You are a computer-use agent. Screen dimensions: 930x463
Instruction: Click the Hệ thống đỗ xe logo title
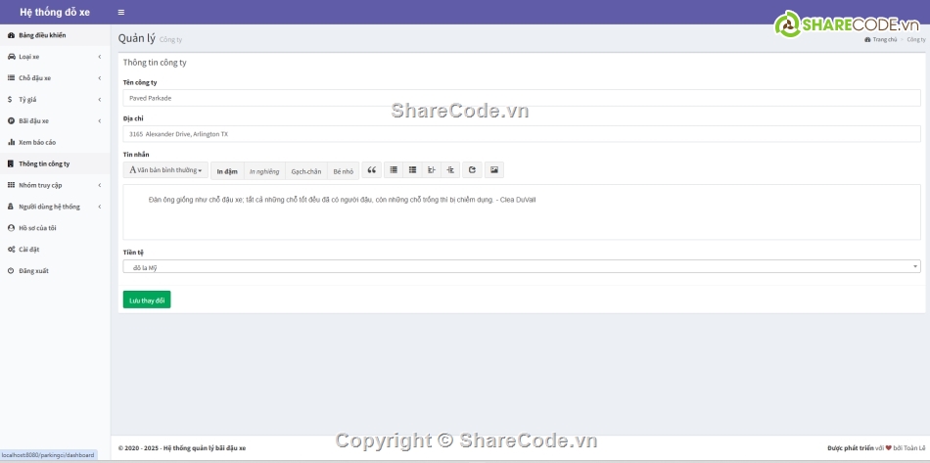[55, 12]
